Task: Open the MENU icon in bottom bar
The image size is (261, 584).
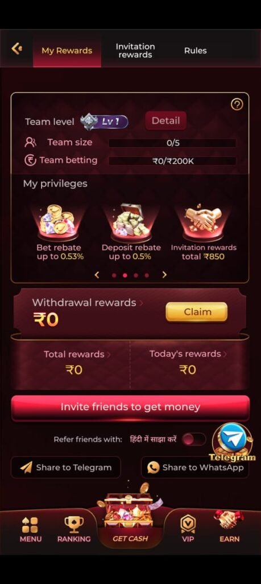Action: tap(31, 529)
